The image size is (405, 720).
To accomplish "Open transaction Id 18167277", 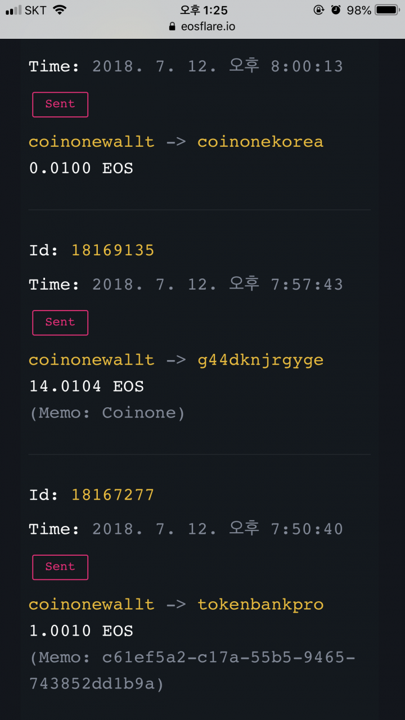I will coord(112,495).
